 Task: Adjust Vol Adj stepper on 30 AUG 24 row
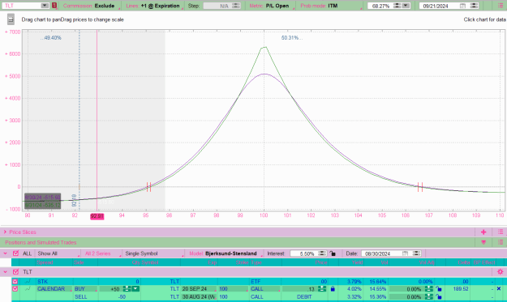428,296
